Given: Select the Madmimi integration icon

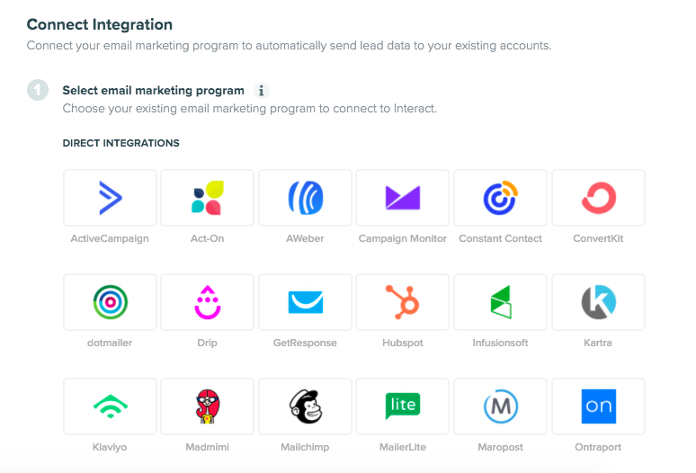Looking at the screenshot, I should 208,406.
